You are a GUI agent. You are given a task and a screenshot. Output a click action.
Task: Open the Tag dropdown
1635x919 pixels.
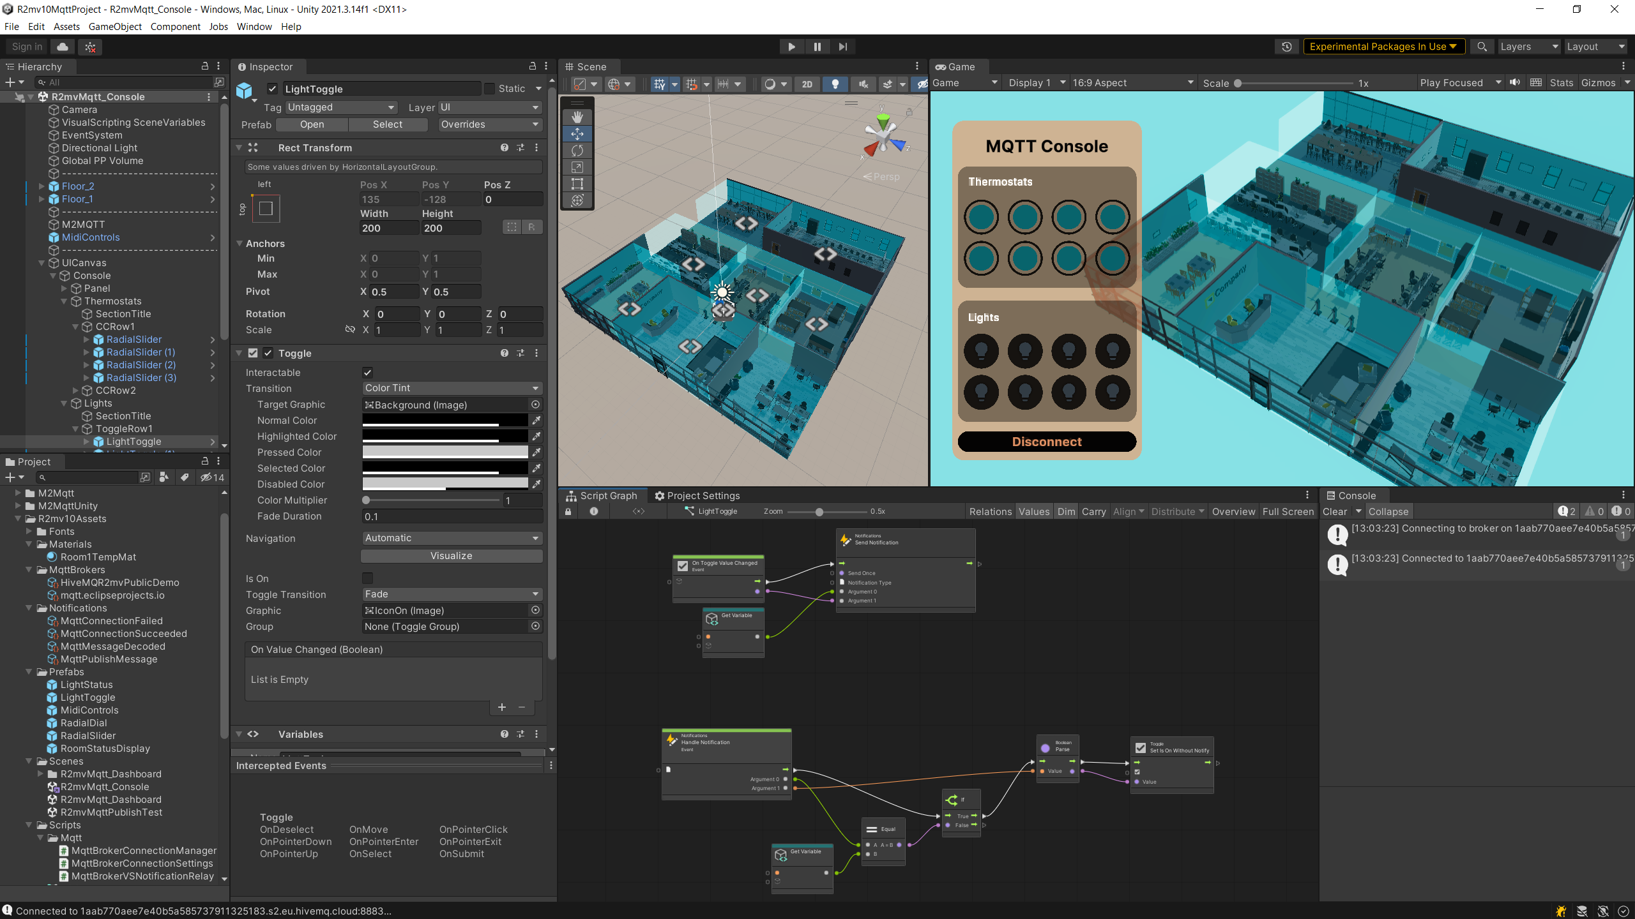tap(341, 107)
